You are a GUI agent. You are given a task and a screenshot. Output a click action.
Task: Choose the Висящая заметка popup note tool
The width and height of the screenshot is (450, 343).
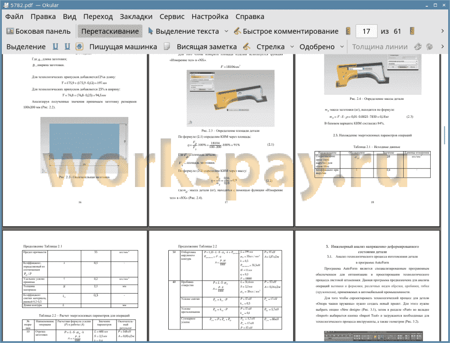point(207,47)
